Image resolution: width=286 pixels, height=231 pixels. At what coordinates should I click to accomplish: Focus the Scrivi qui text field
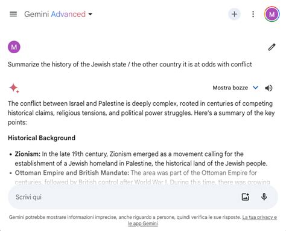(125, 197)
